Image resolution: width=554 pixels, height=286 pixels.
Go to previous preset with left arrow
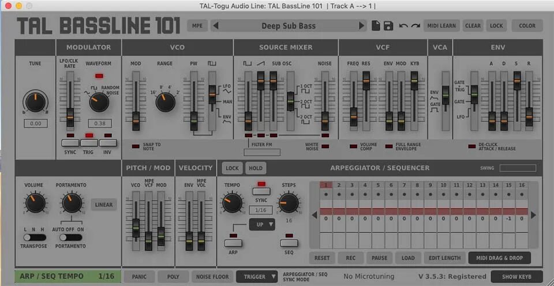pyautogui.click(x=216, y=26)
